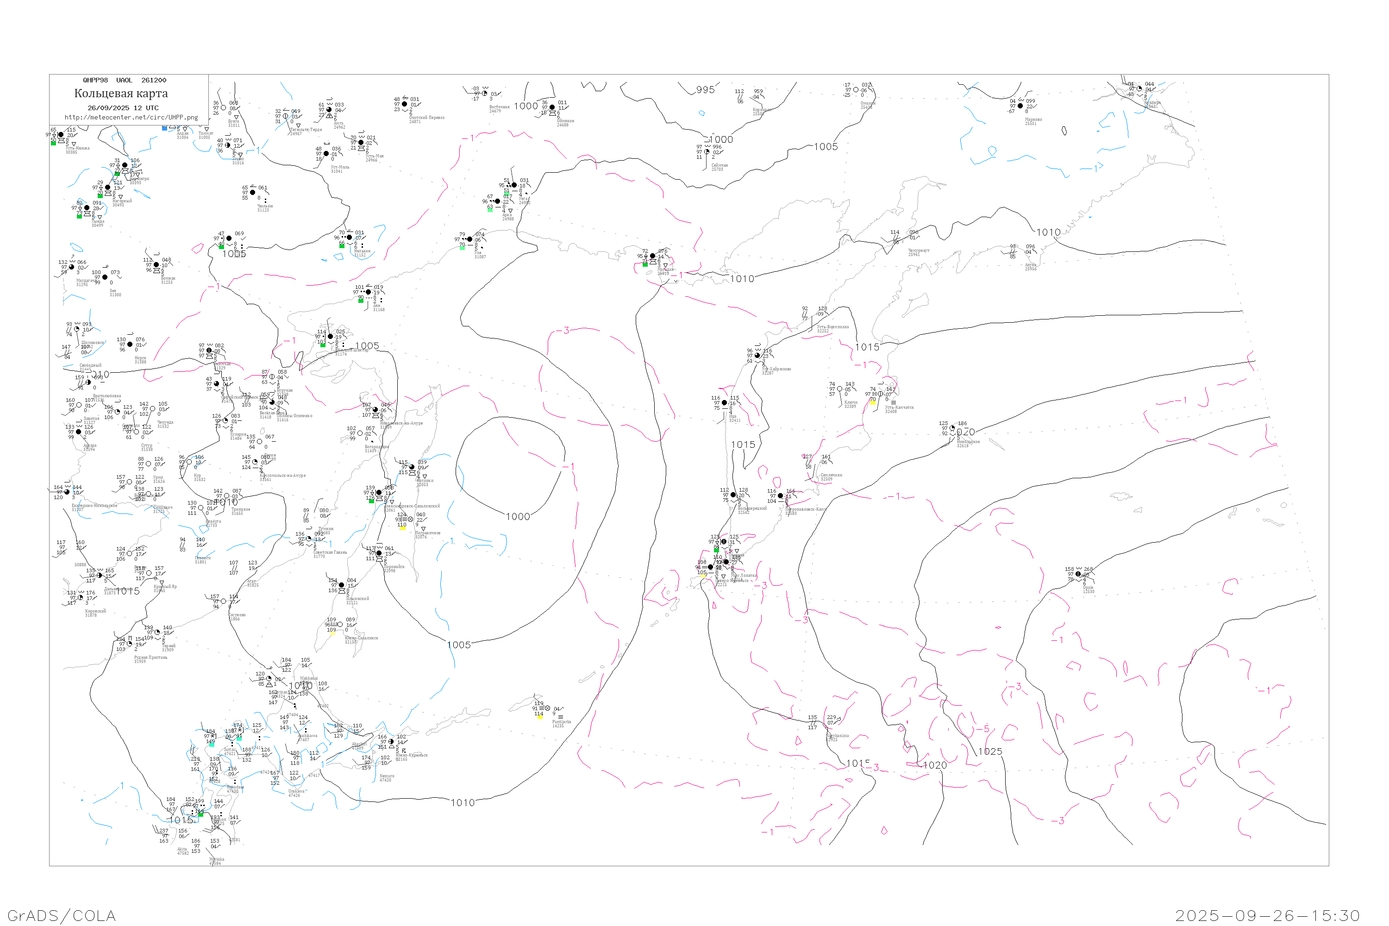1389x926 pixels.
Task: Click the Ича 32411 station circle
Action: coord(725,403)
